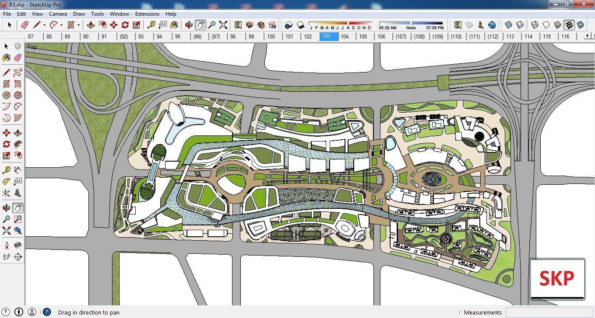
Task: Select Pie tool in left toolbar
Action: point(18,118)
